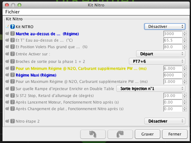This screenshot has height=143, width=191.
Task: Click help icon for Rampe d'injecteur row
Action: click(x=13, y=89)
